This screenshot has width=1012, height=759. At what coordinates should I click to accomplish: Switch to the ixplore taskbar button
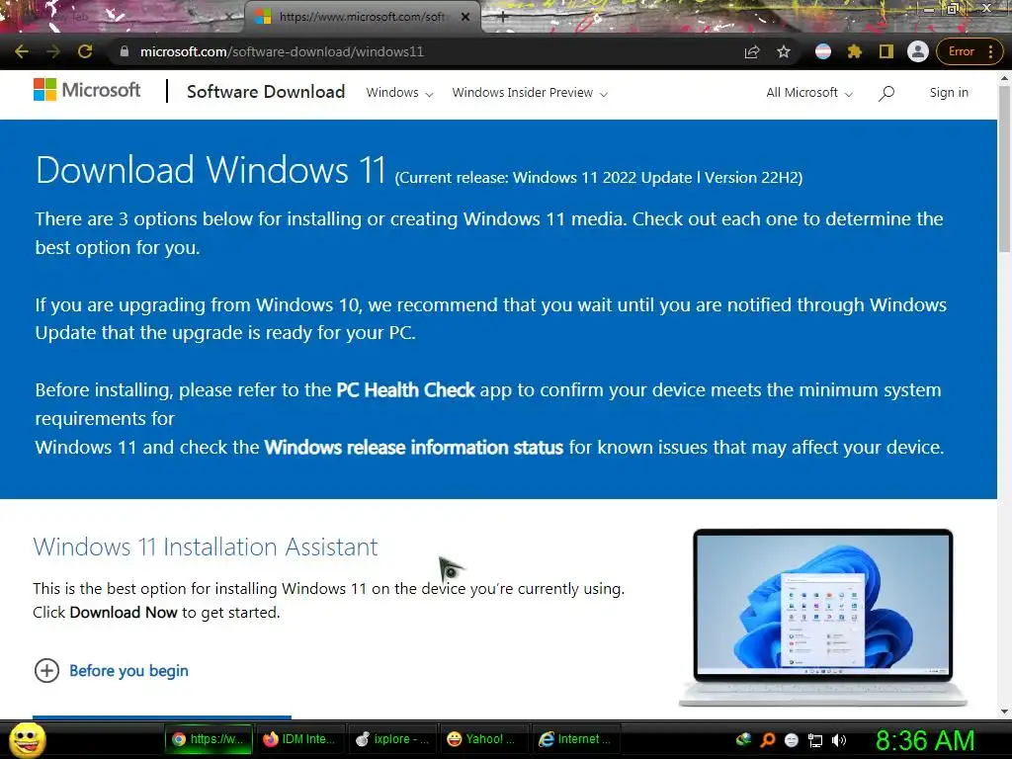point(391,739)
